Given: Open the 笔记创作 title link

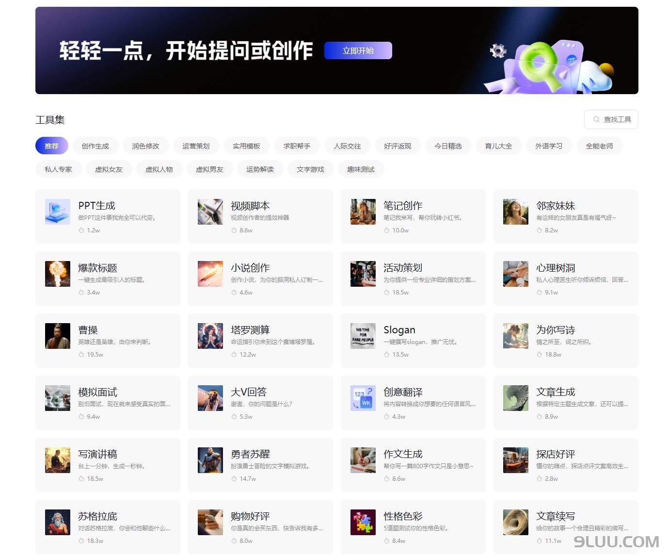Looking at the screenshot, I should tap(403, 206).
